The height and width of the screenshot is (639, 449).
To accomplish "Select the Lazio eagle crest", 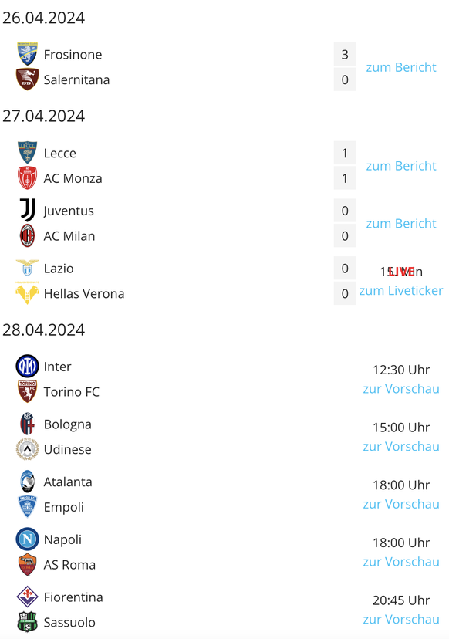I will 27,268.
